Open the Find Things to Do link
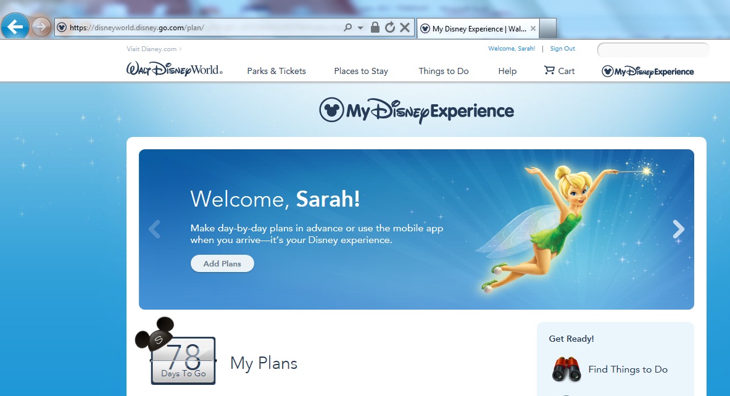Screen dimensions: 730x396 pyautogui.click(x=628, y=369)
